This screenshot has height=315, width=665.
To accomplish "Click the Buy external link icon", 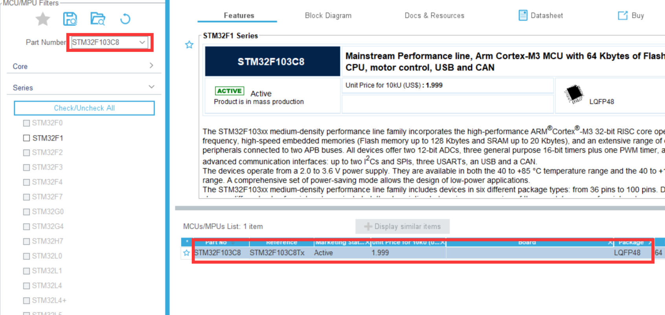I will click(623, 15).
